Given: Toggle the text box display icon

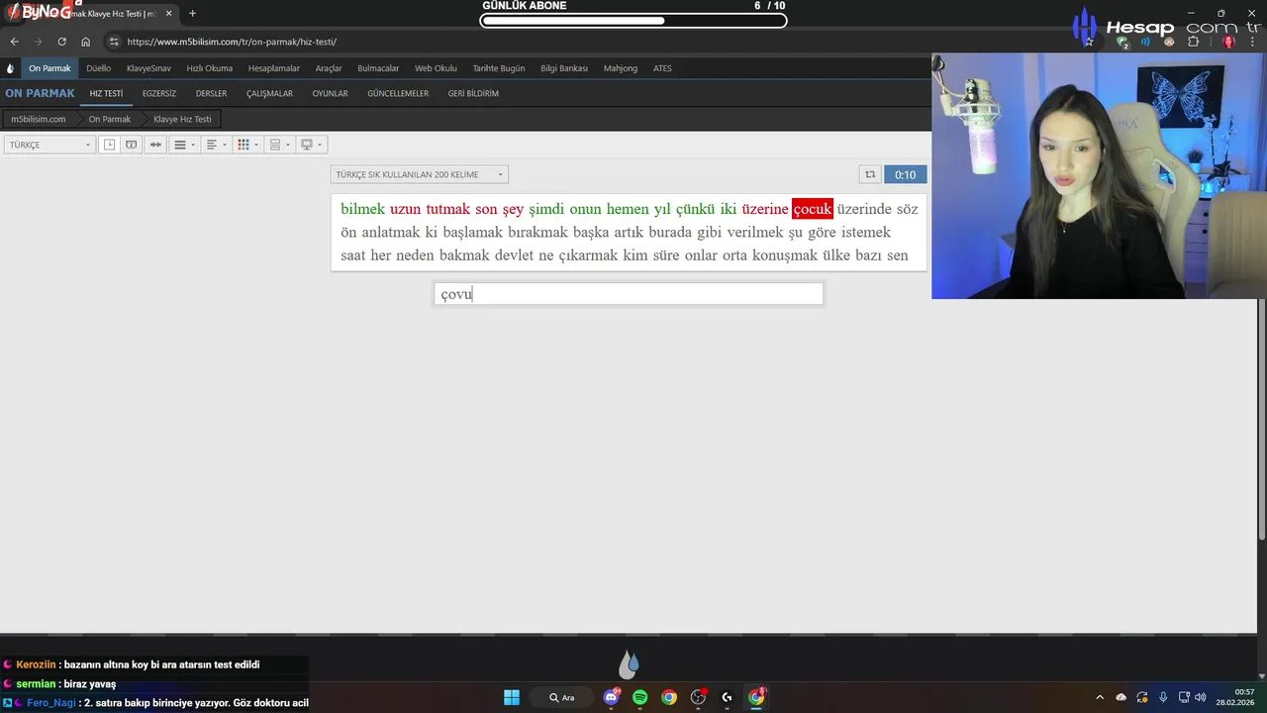Looking at the screenshot, I should [131, 145].
